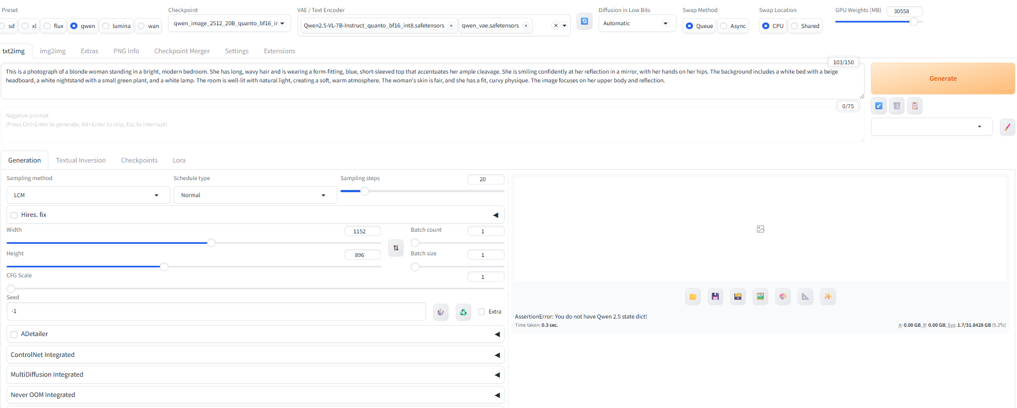Click the Sampling steps slider handle
This screenshot has width=1017, height=408.
tap(364, 191)
